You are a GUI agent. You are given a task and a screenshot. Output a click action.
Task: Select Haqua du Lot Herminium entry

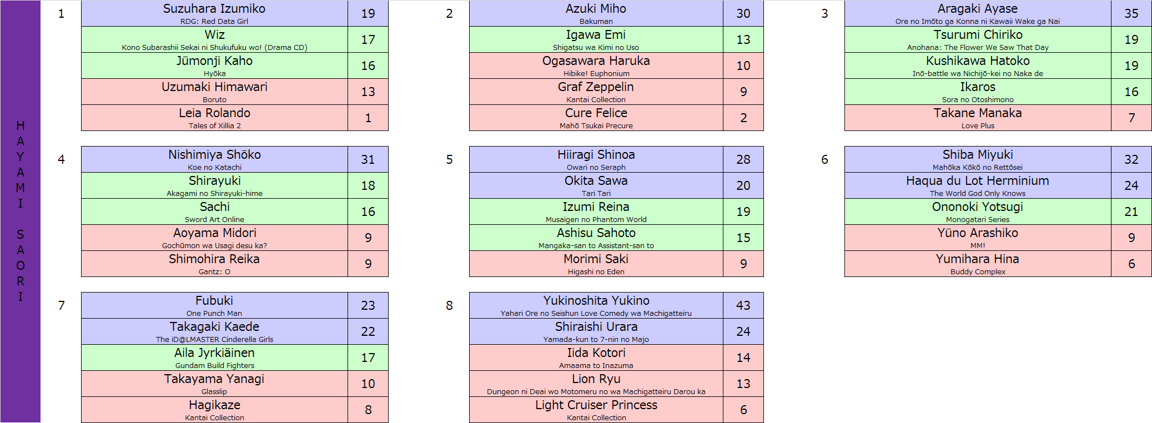(x=978, y=185)
